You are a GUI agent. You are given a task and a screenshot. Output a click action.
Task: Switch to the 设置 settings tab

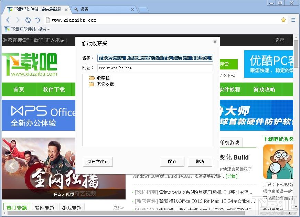click(x=104, y=9)
